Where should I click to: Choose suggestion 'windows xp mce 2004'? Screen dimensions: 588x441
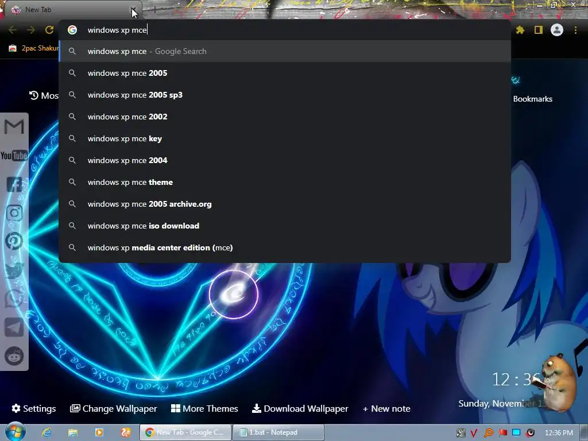point(285,160)
